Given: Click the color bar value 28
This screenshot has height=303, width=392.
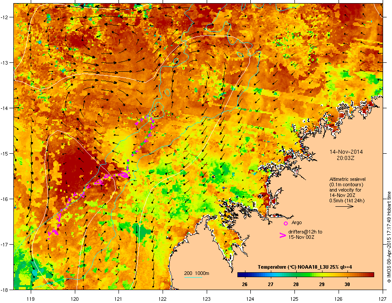Looking at the screenshot, I should (x=296, y=284).
